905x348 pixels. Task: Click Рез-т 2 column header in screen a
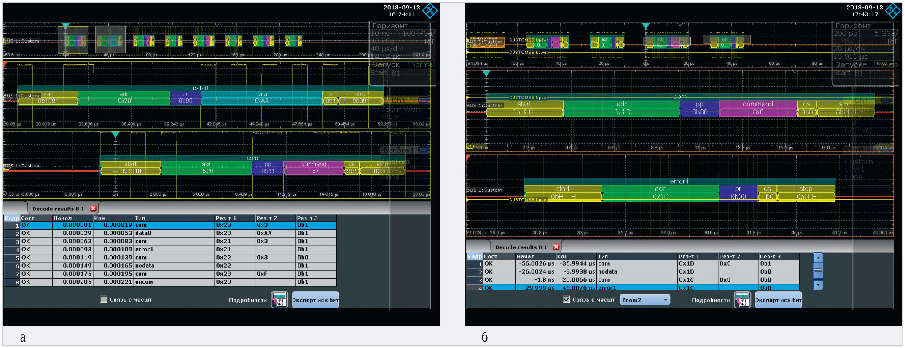276,218
